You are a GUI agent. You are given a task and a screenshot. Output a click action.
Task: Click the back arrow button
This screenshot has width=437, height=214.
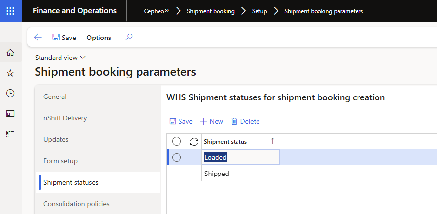pos(38,38)
